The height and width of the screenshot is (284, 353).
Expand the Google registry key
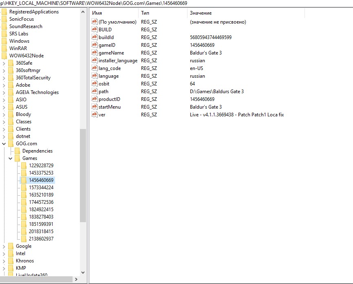point(4,246)
